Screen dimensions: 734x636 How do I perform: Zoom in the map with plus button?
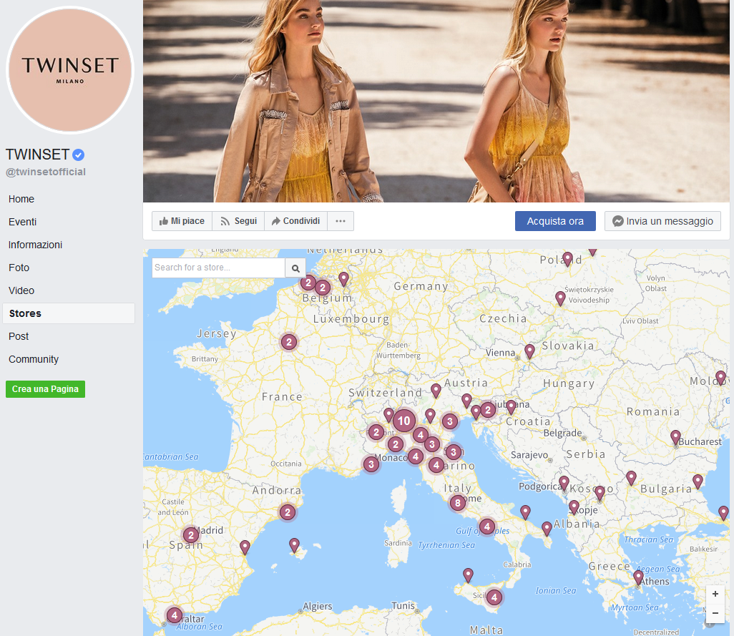point(715,594)
